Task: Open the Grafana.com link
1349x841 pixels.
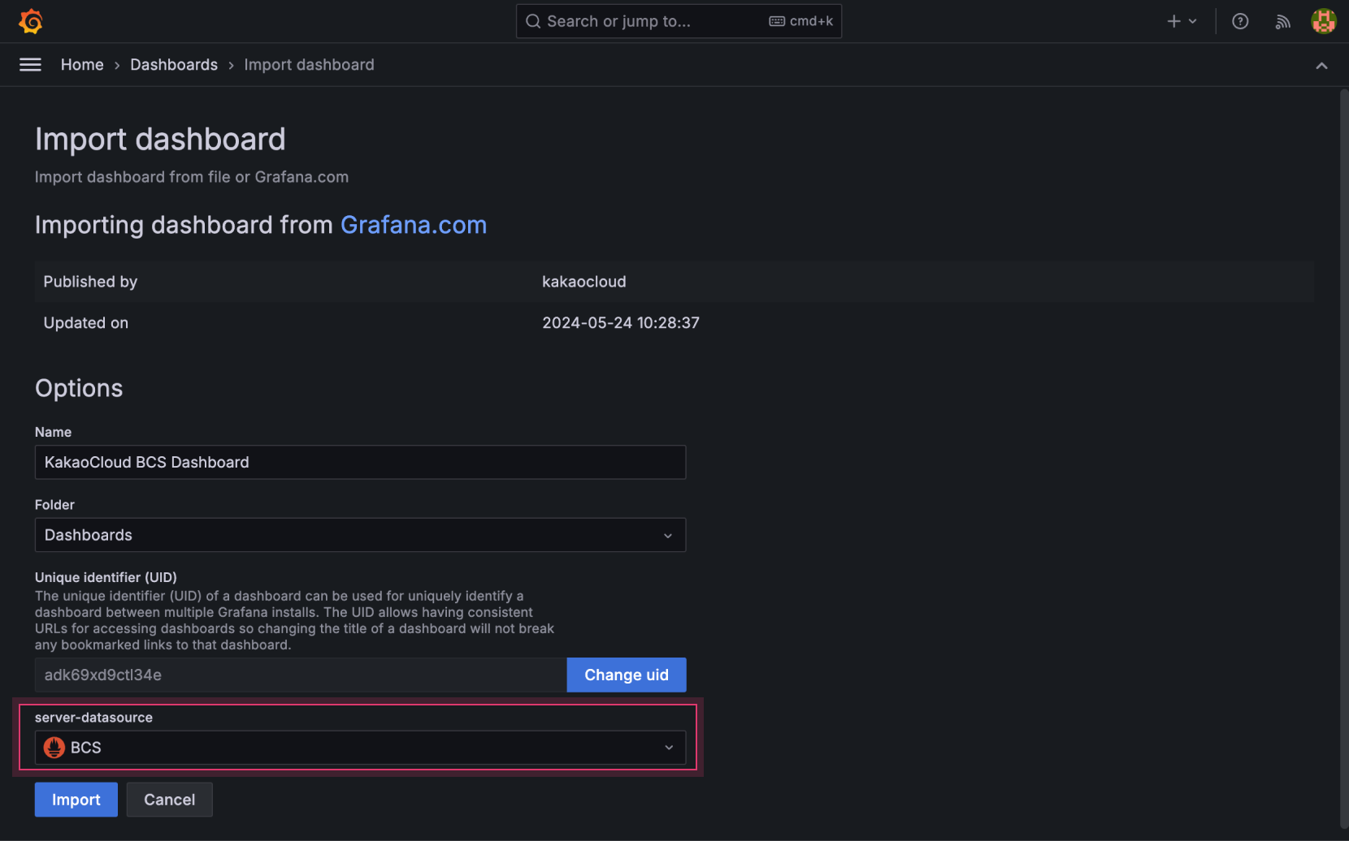Action: pos(414,225)
